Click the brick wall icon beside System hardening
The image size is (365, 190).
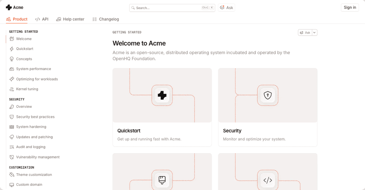(12, 127)
